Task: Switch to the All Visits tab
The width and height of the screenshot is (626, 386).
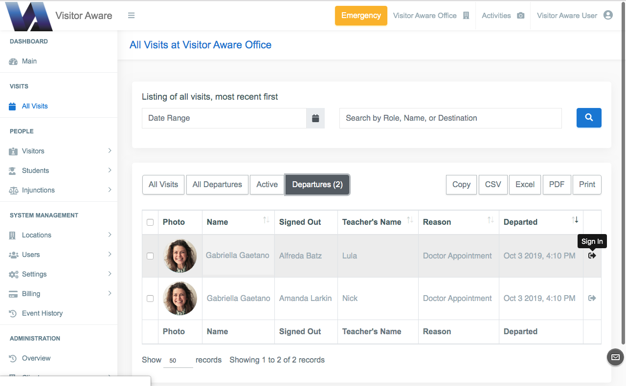Action: (163, 185)
